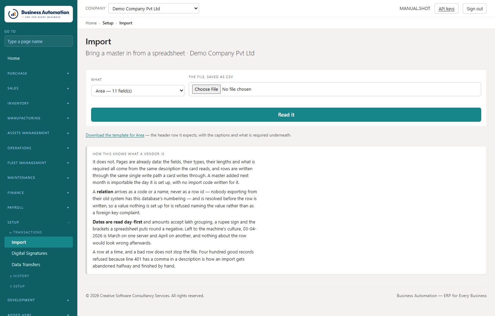This screenshot has width=495, height=316.
Task: Expand the Finance plus icon
Action: 68,193
